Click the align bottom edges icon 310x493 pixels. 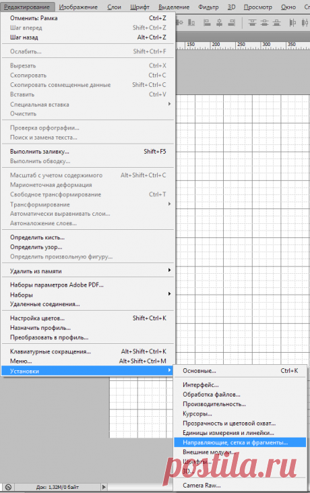click(x=191, y=23)
